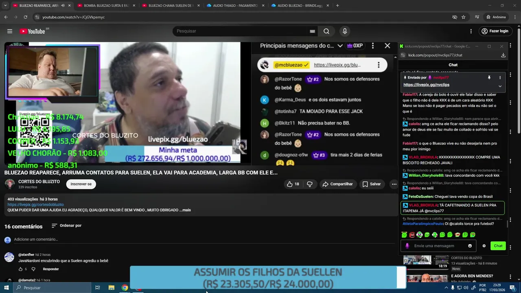
Task: Open a new Chrome tab
Action: 337,6
